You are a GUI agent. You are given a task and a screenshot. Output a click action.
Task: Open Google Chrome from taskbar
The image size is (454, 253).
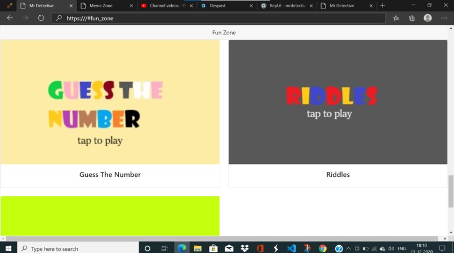tap(323, 248)
